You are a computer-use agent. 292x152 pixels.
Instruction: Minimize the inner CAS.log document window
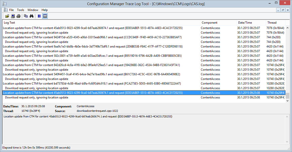(278, 10)
